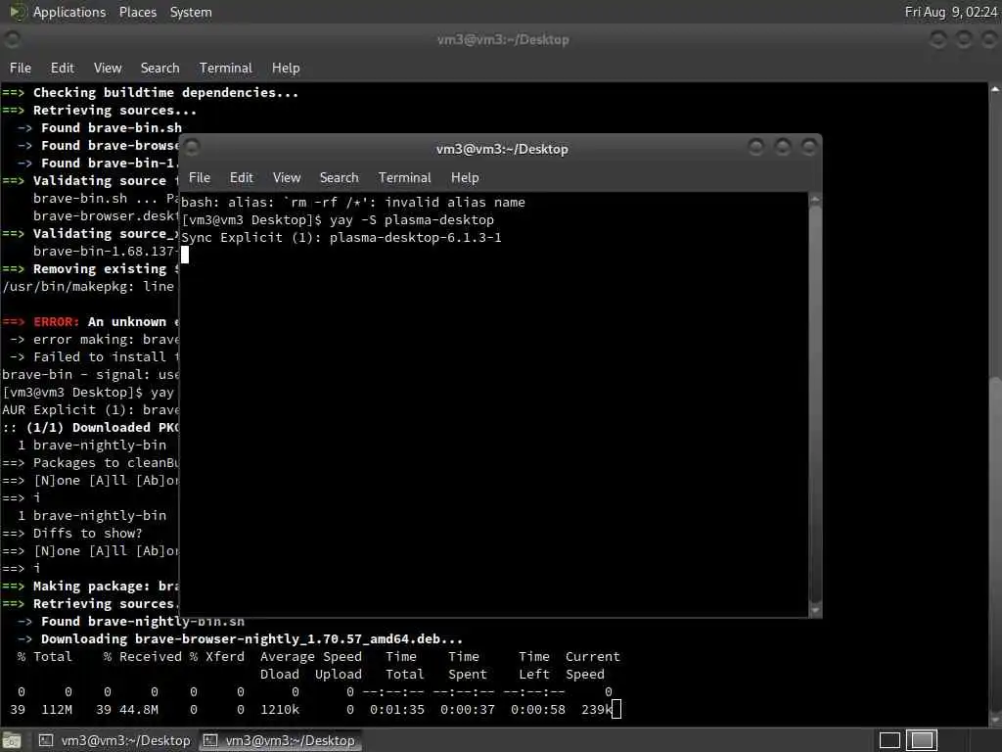Open Terminal menu in the front terminal
The height and width of the screenshot is (752, 1002).
[x=404, y=178]
